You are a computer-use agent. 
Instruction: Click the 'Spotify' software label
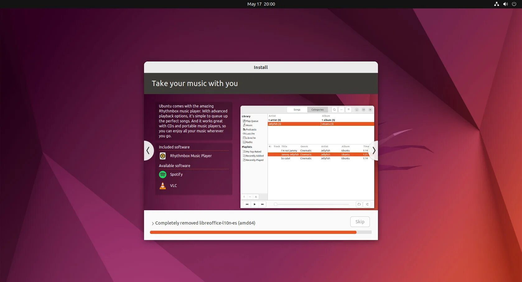point(176,175)
